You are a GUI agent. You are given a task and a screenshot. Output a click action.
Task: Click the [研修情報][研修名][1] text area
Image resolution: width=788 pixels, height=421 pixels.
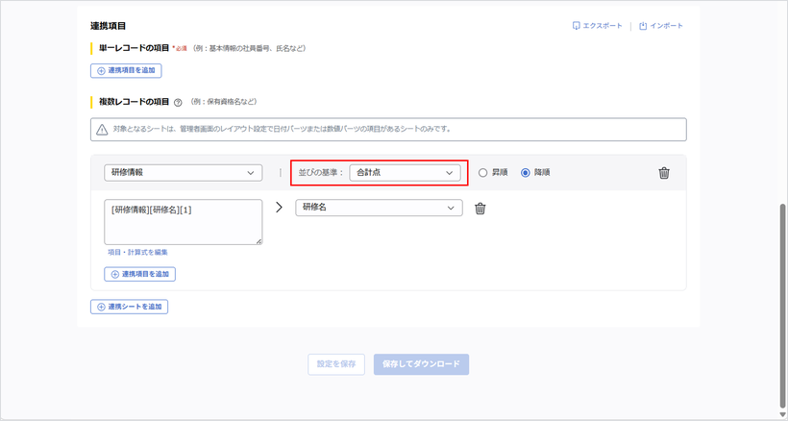point(183,222)
